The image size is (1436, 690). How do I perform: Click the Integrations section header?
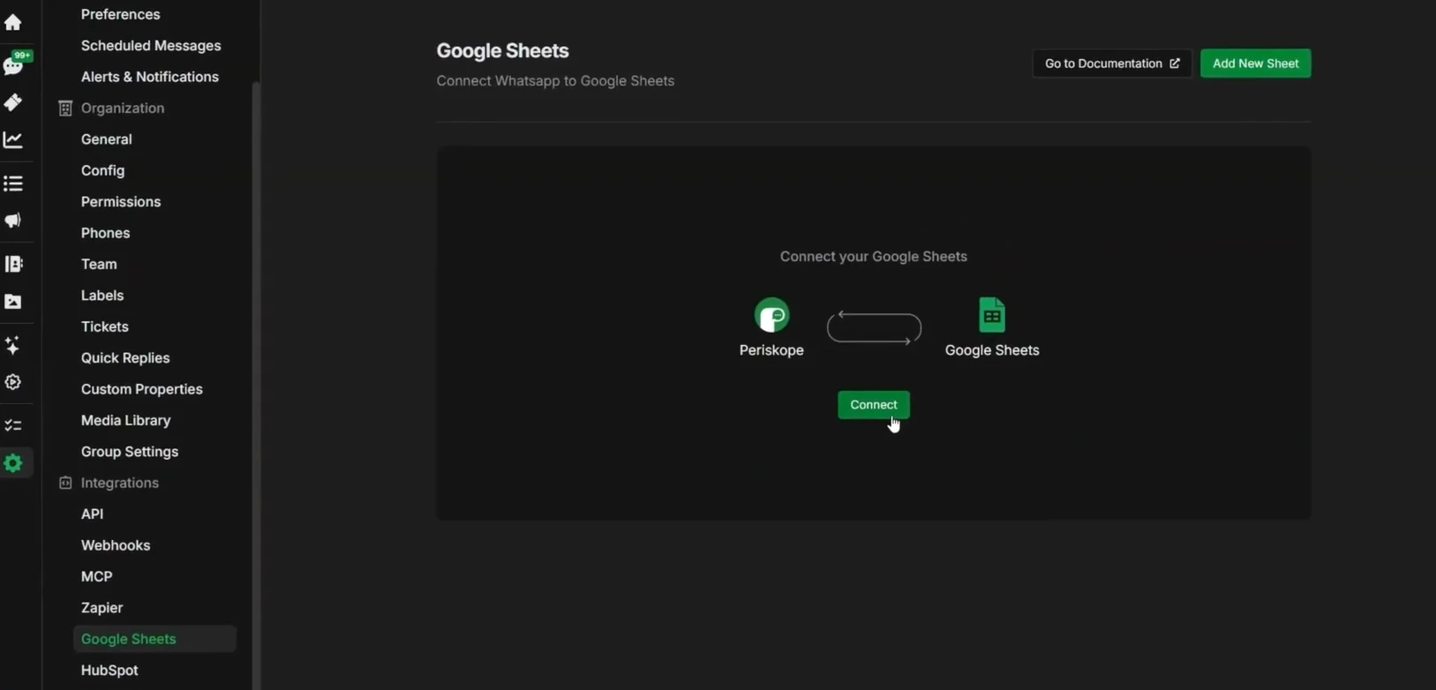tap(120, 483)
